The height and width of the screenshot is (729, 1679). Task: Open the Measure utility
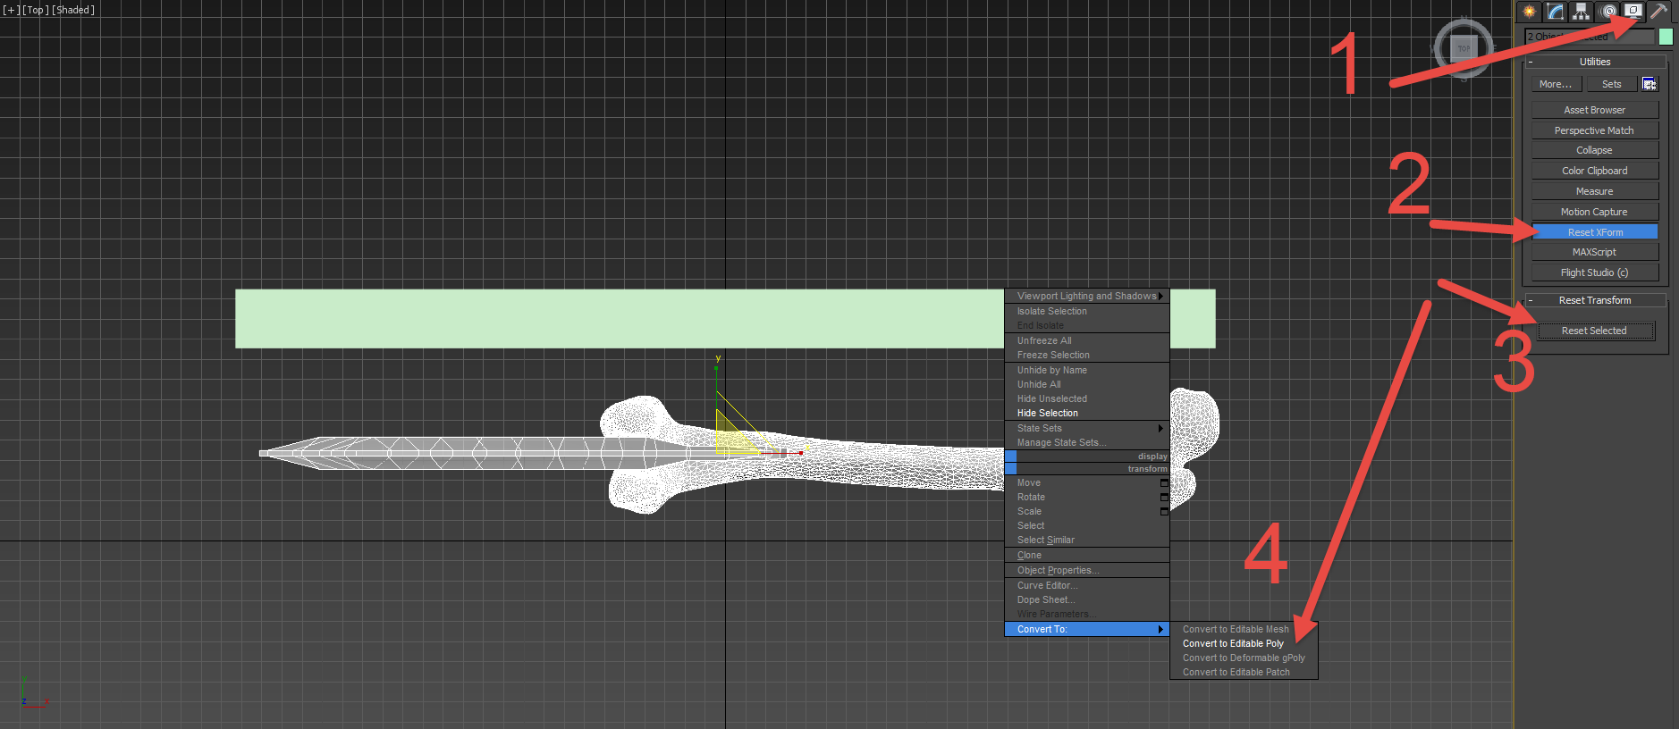(1595, 191)
